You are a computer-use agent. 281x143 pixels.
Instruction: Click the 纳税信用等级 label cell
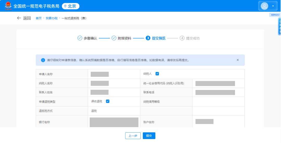166,102
